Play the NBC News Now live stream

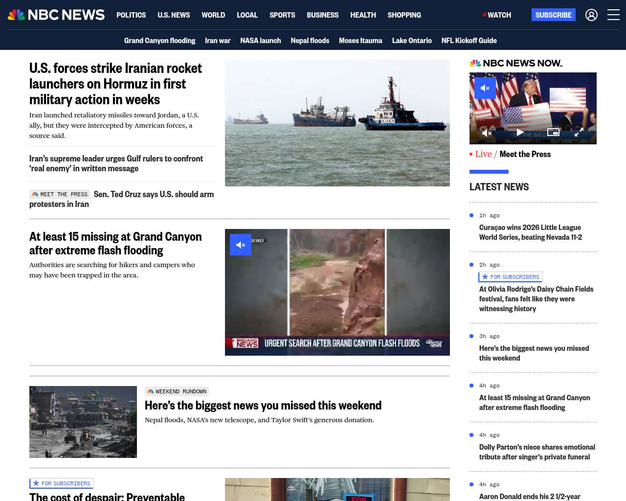(x=519, y=133)
